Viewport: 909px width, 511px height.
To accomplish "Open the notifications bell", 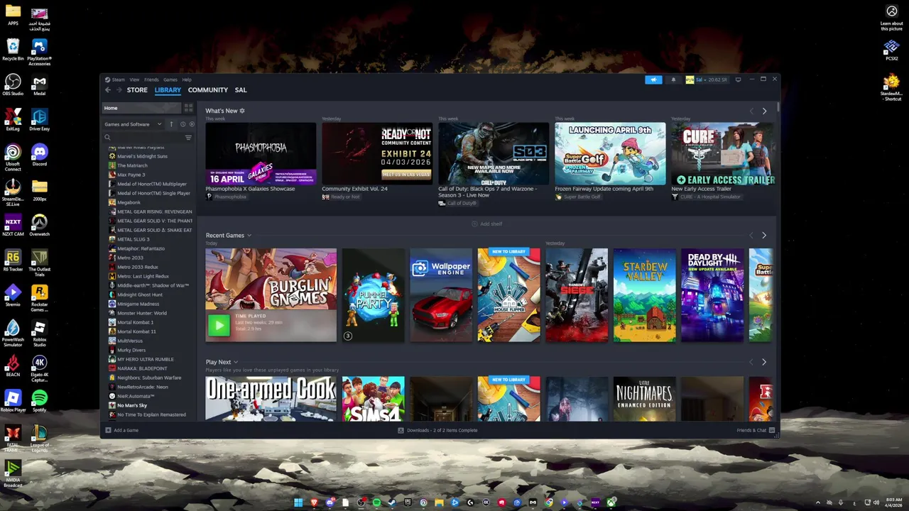I will (673, 79).
